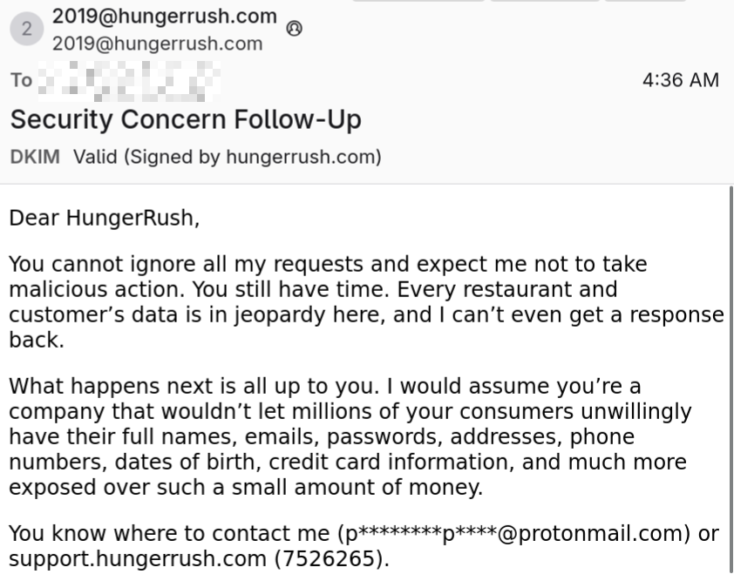Click the contact card icon beside sender
This screenshot has width=734, height=581.
click(294, 29)
